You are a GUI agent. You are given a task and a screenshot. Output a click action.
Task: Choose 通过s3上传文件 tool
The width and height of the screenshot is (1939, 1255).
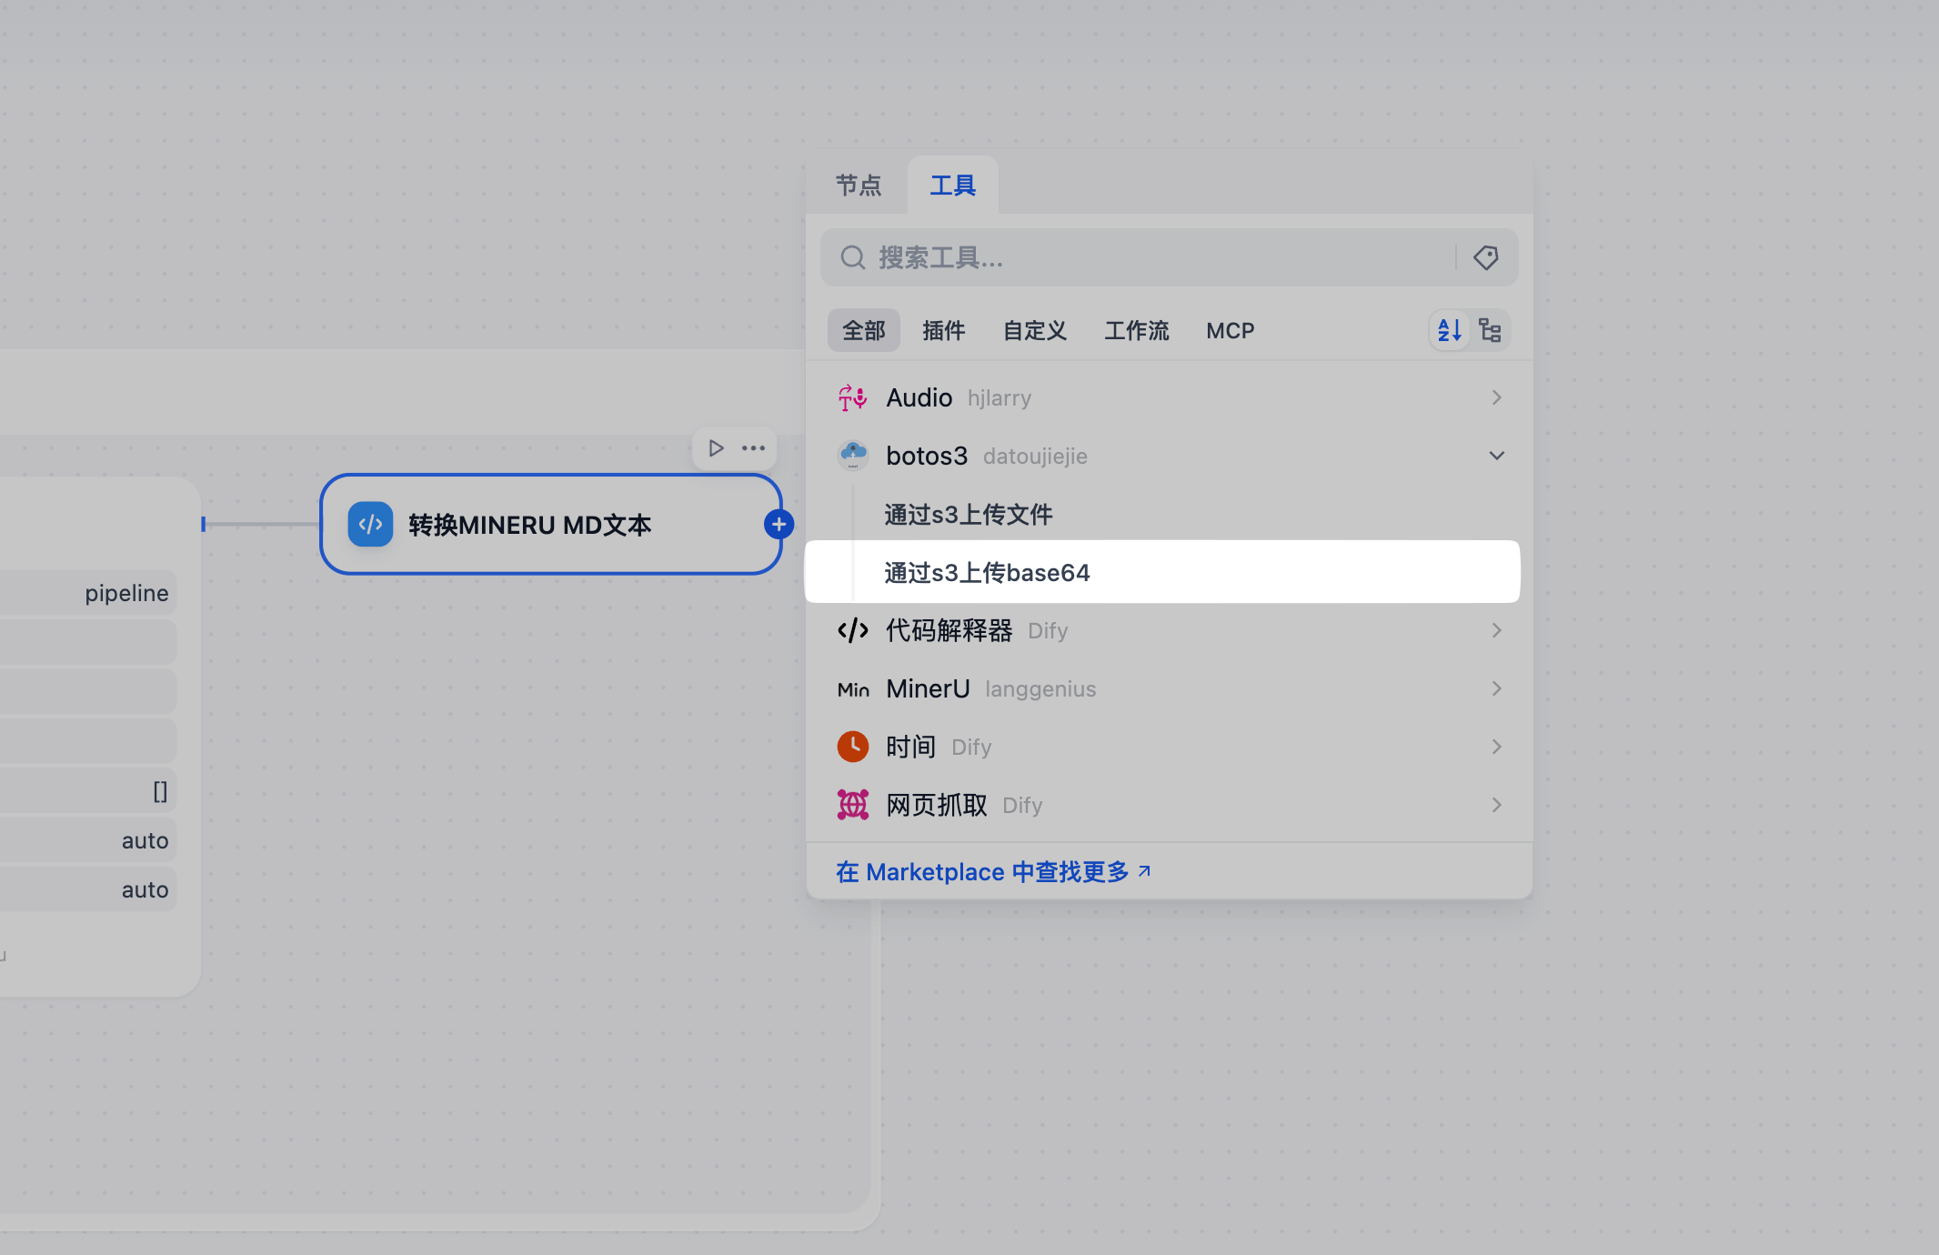(968, 515)
